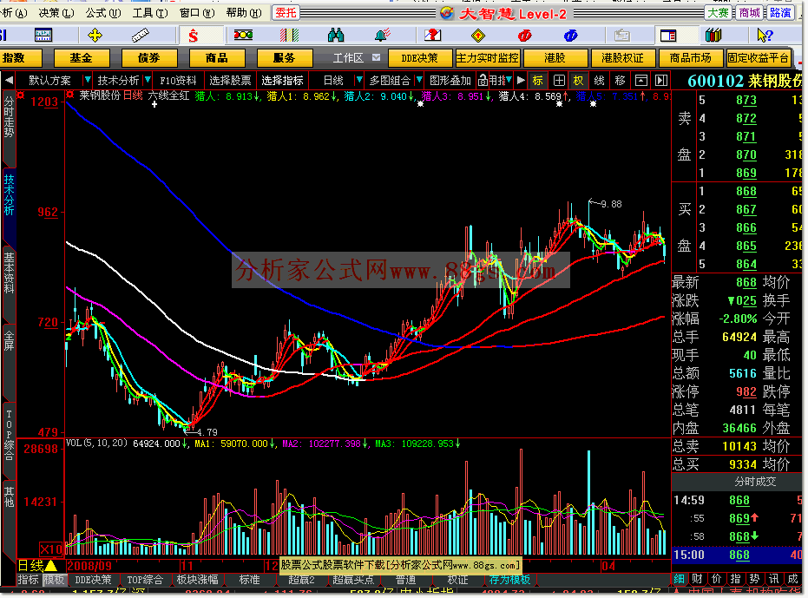Image resolution: width=808 pixels, height=598 pixels.
Task: Expand the 默认方案 dropdown arrow
Action: pyautogui.click(x=87, y=81)
